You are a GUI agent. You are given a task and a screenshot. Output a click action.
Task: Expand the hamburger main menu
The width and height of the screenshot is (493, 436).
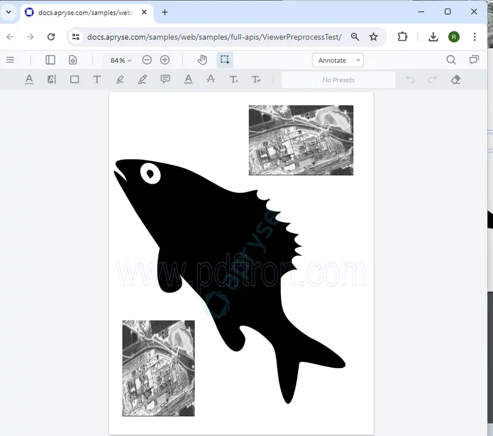(10, 60)
